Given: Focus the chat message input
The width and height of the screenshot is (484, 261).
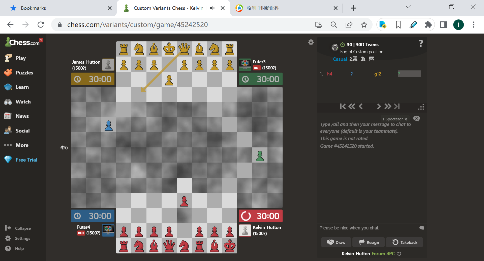Looking at the screenshot, I should [x=367, y=228].
